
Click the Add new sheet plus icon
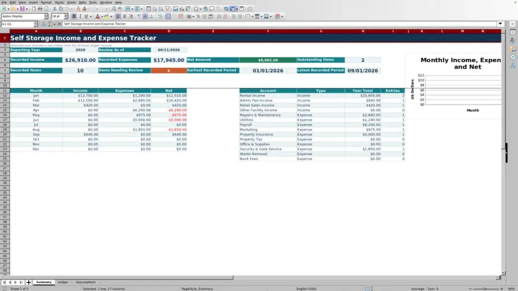[29, 282]
